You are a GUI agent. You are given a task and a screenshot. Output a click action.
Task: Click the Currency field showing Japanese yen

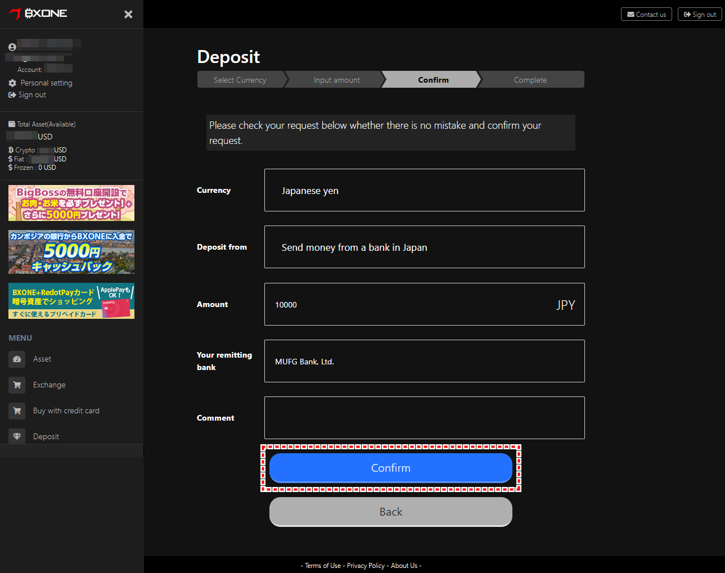click(425, 190)
